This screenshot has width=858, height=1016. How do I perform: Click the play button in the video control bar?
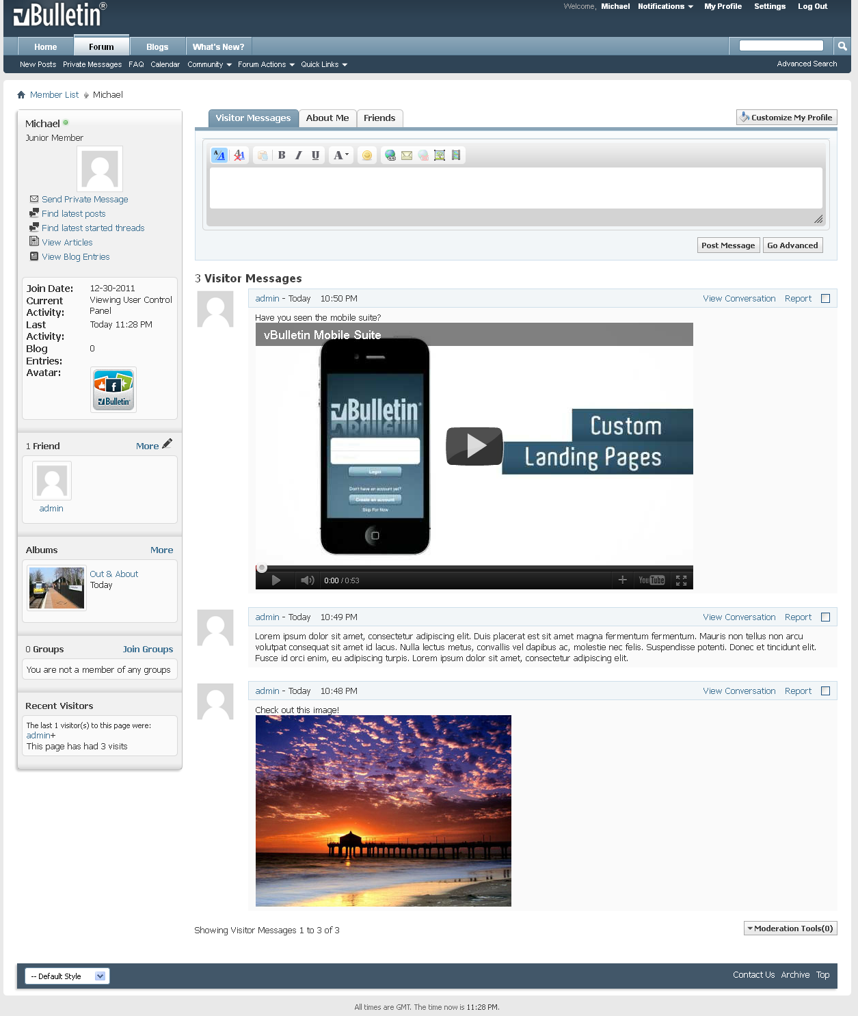point(276,580)
